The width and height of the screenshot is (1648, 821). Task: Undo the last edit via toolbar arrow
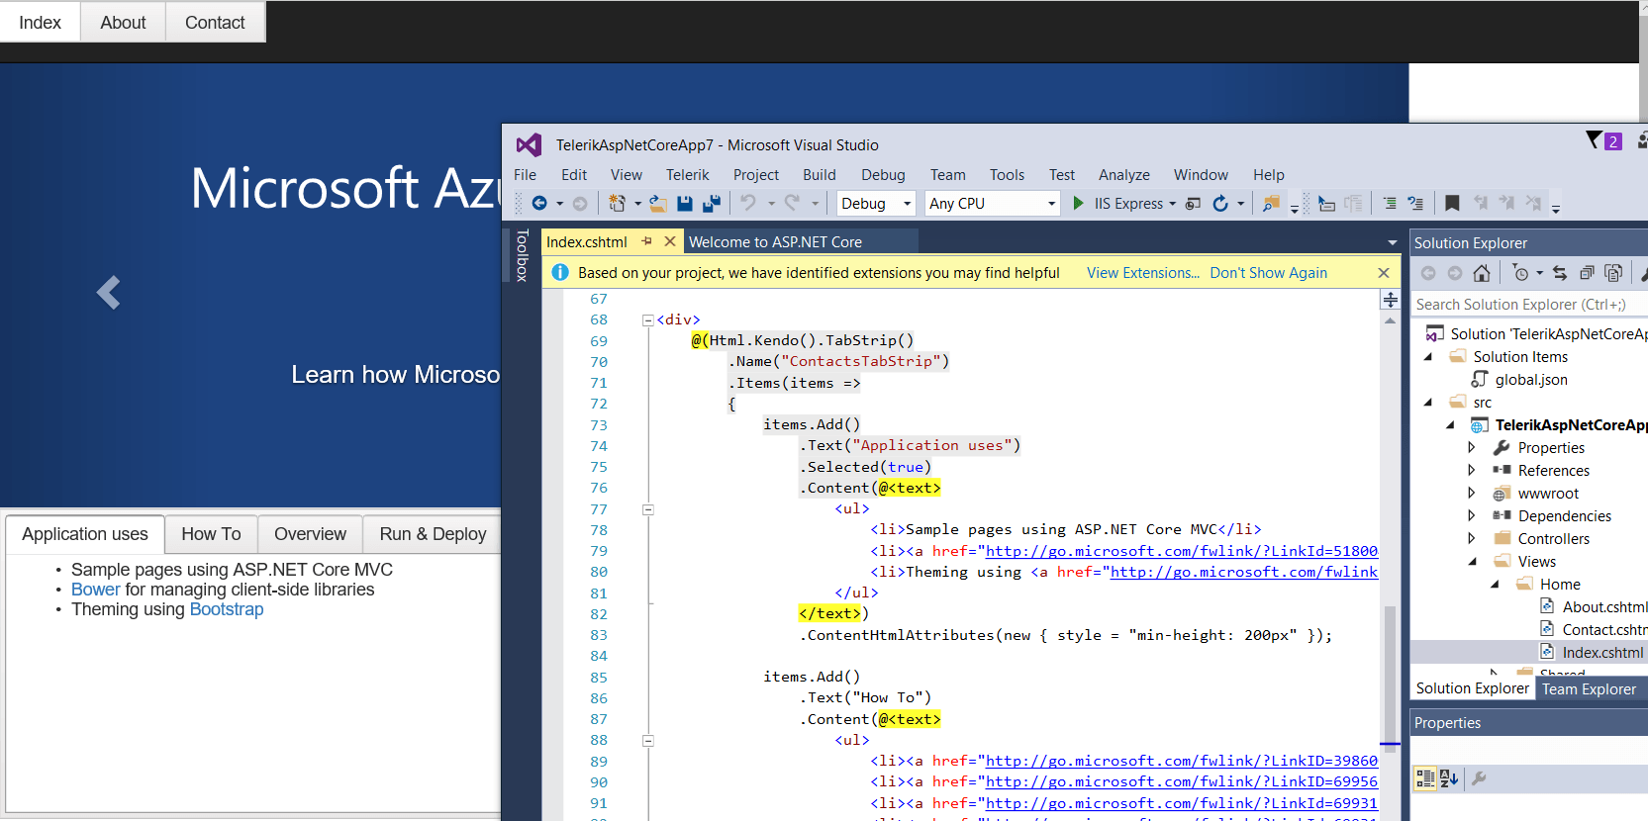coord(748,203)
